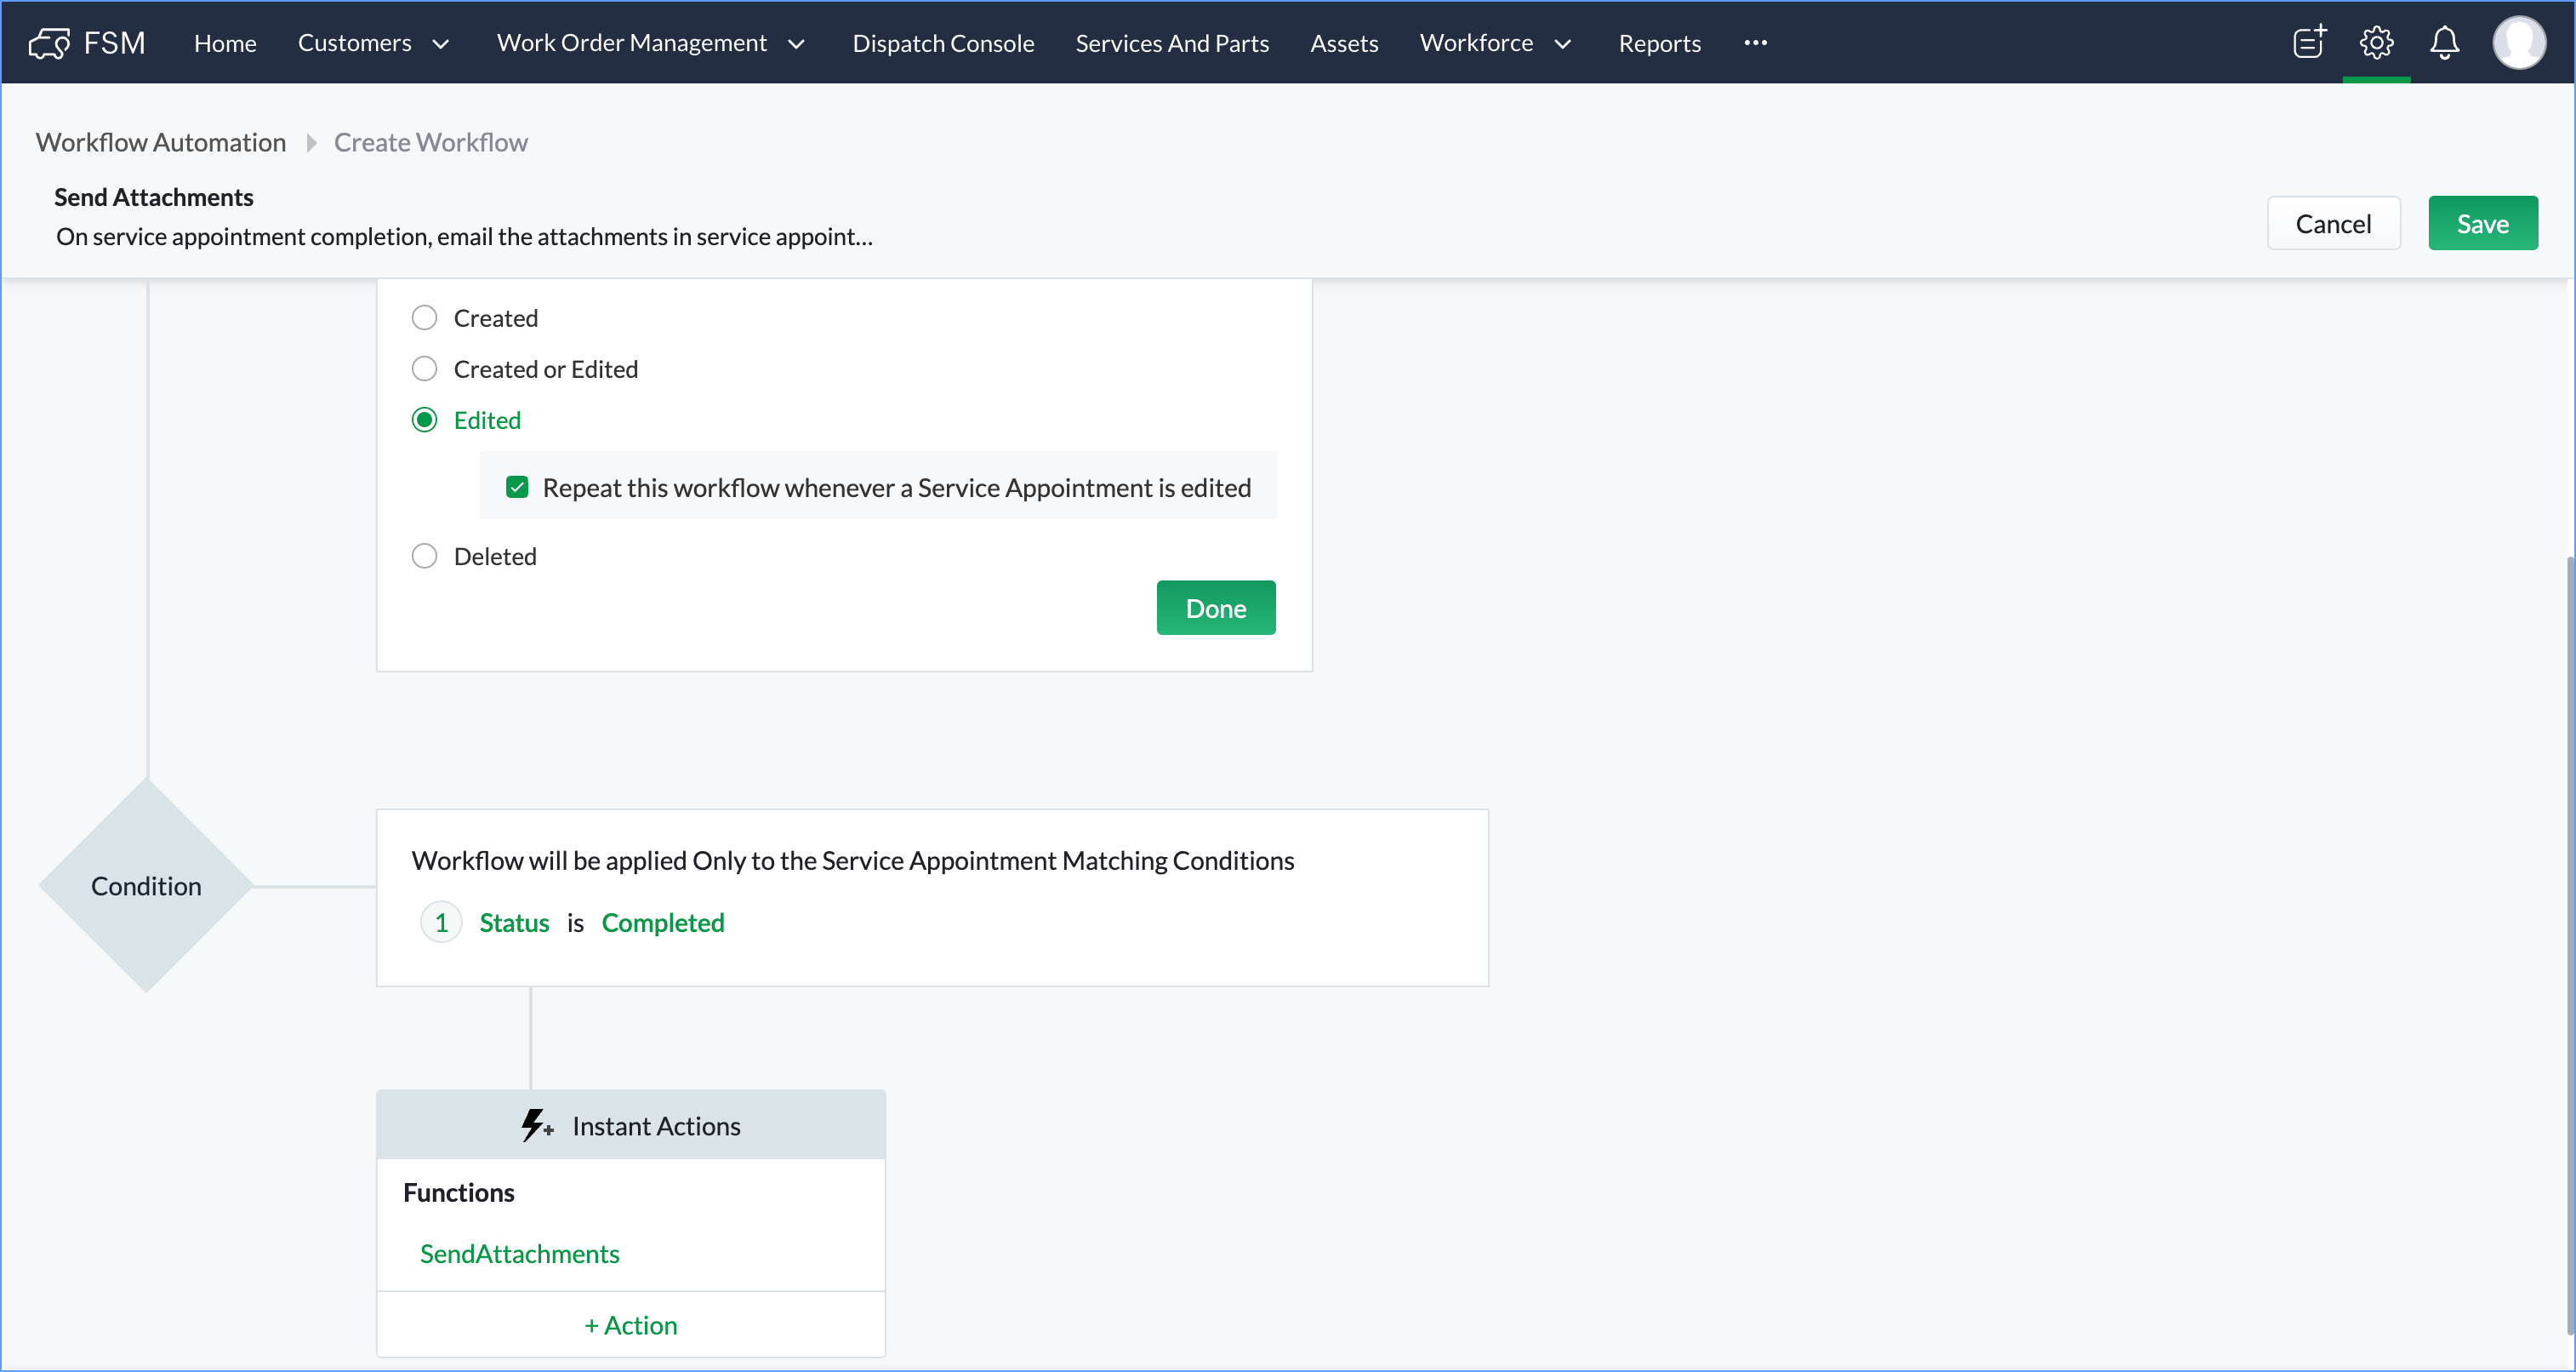Click the Condition diamond node
Image resolution: width=2576 pixels, height=1372 pixels.
(146, 886)
